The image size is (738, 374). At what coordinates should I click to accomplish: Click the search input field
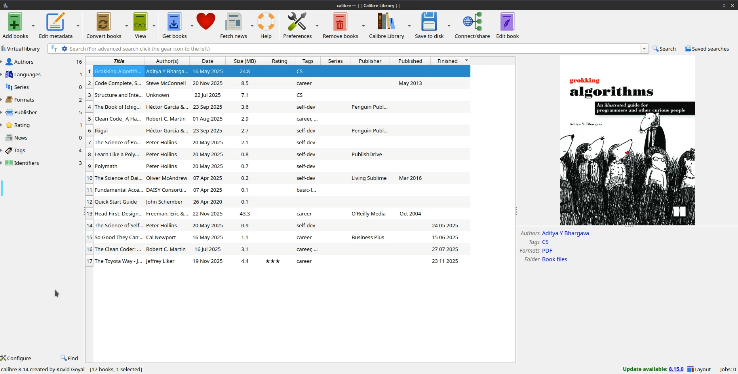[354, 49]
